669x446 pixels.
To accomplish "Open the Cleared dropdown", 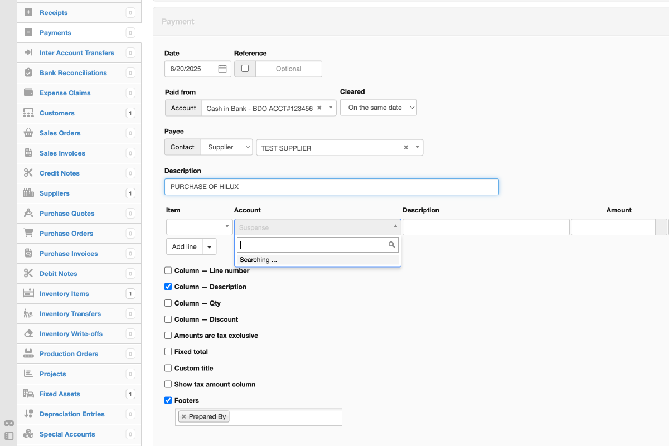I will pyautogui.click(x=379, y=108).
